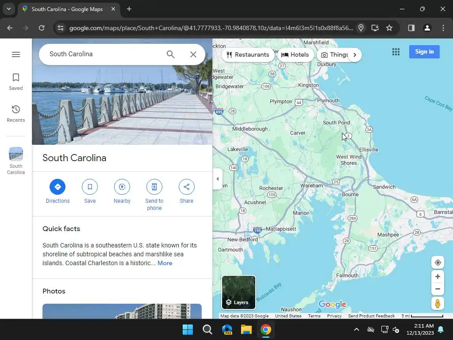The height and width of the screenshot is (340, 453).
Task: Show your location on the map
Action: [438, 263]
